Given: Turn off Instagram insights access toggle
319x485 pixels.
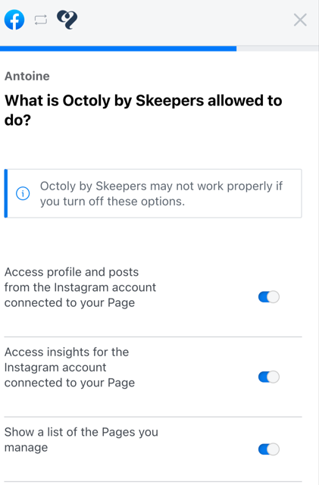Looking at the screenshot, I should (269, 377).
